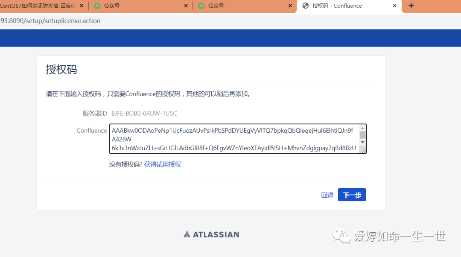
Task: Close the third tab 公众号
Action: click(x=290, y=6)
